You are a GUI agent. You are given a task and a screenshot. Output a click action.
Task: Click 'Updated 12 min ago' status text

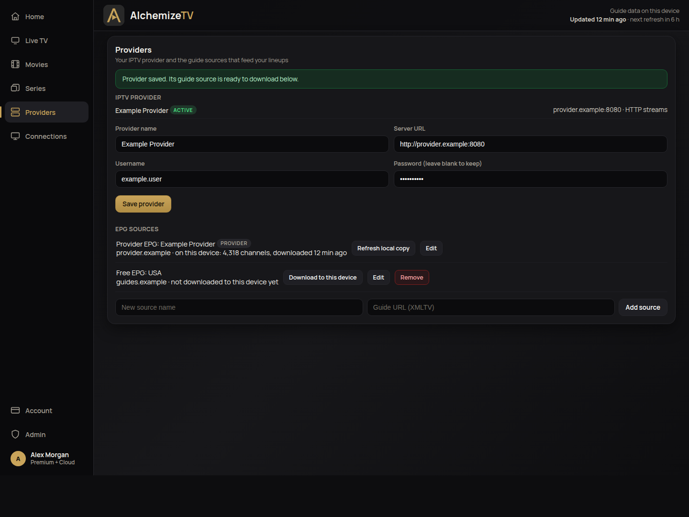[x=598, y=20]
